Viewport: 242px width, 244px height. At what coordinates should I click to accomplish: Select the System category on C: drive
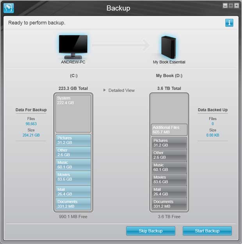tap(73, 113)
